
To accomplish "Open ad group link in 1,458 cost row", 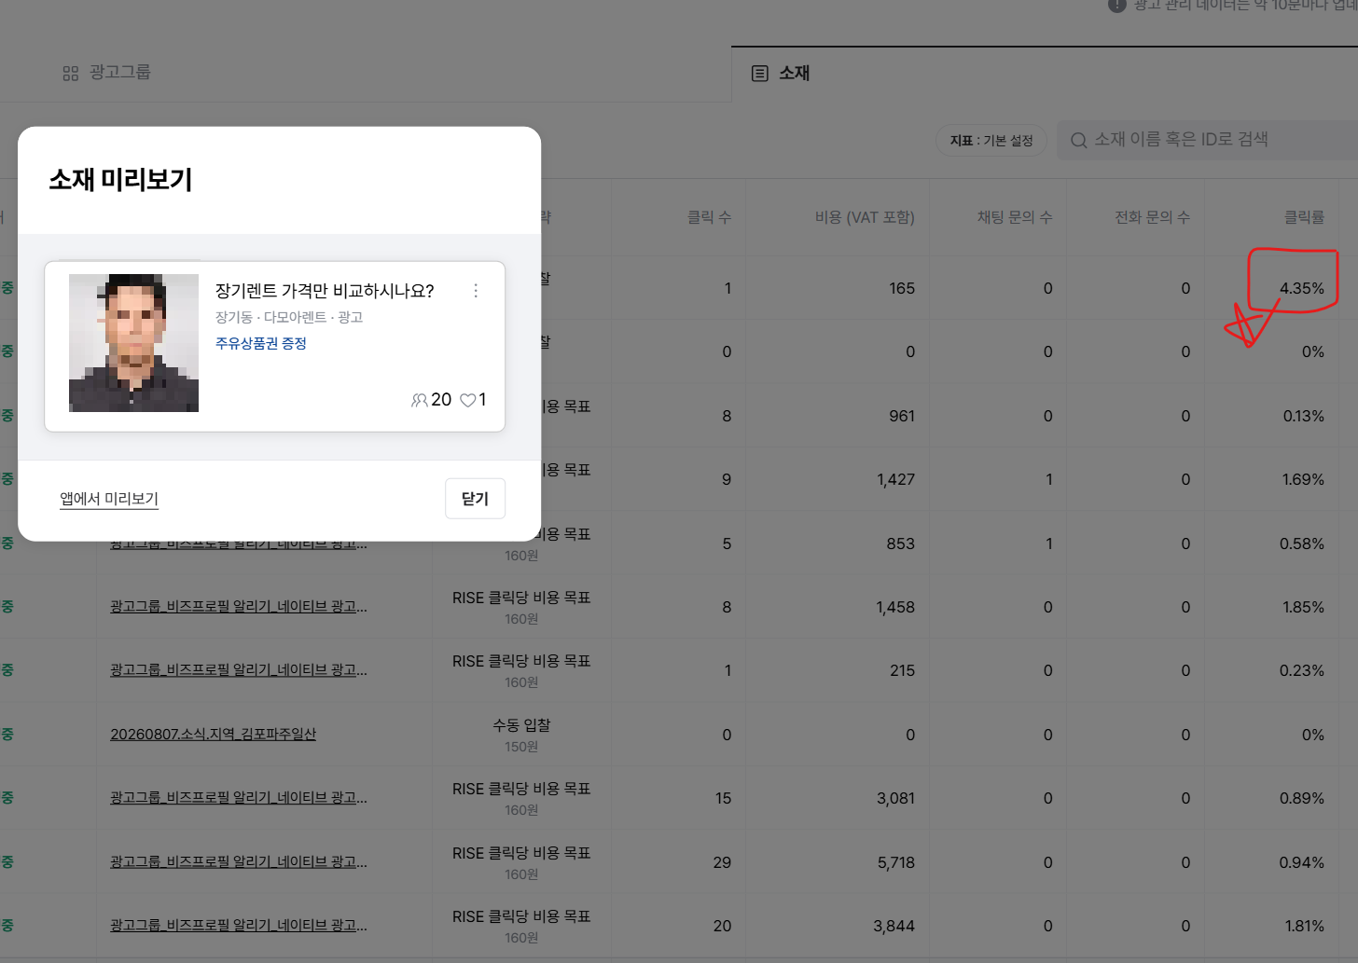I will 239,607.
